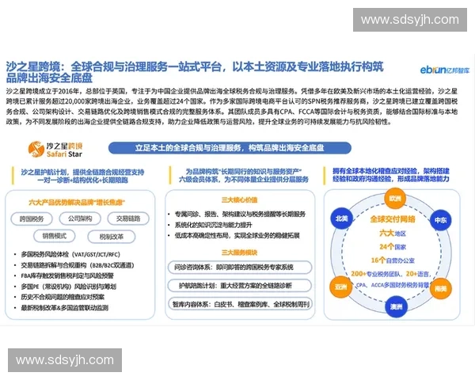Click bullet 交易链路拆解与合规重构
The height and width of the screenshot is (380, 475).
coord(78,265)
